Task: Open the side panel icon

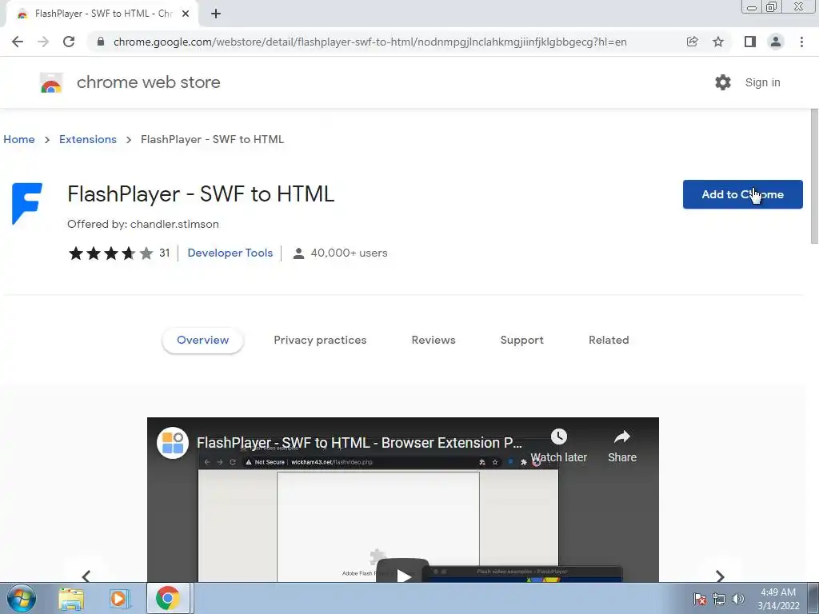Action: coord(750,42)
